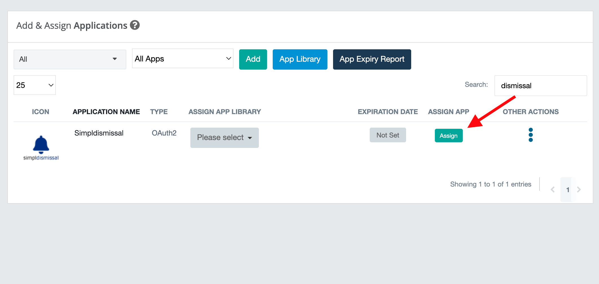Click the Assign button for Simpldismissal
Image resolution: width=599 pixels, height=284 pixels.
coord(448,136)
